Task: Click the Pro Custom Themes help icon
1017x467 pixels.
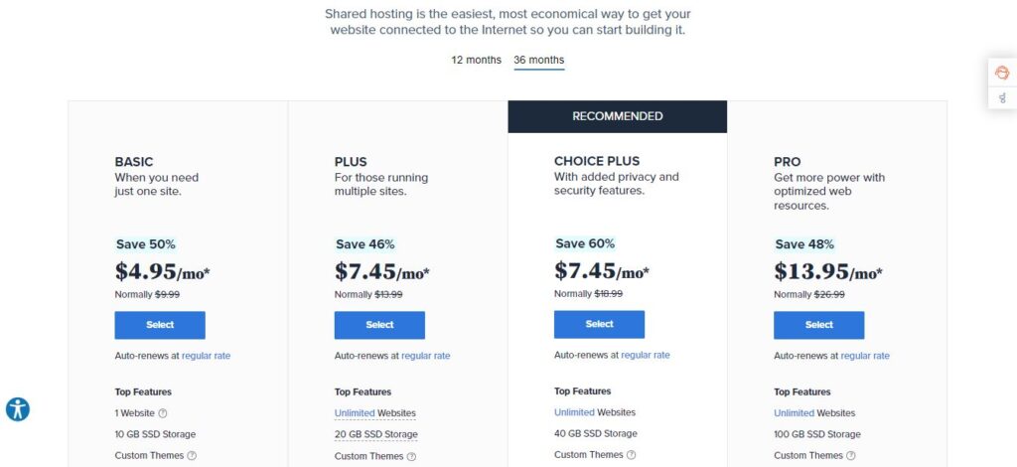Action: [851, 455]
